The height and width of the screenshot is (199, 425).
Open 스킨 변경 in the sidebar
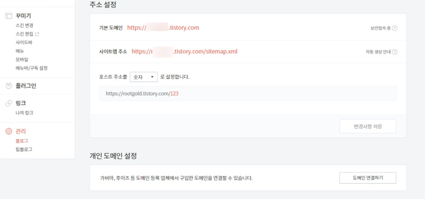coord(24,25)
